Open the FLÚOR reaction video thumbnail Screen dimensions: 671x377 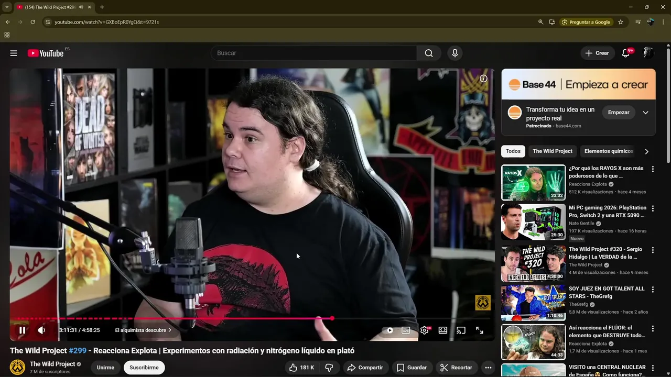(533, 342)
